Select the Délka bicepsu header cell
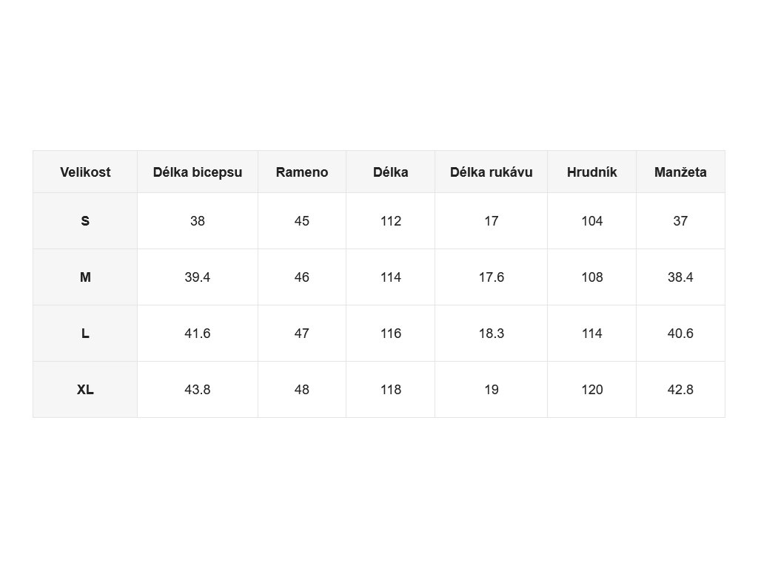Screen dimensions: 758x568 click(197, 172)
